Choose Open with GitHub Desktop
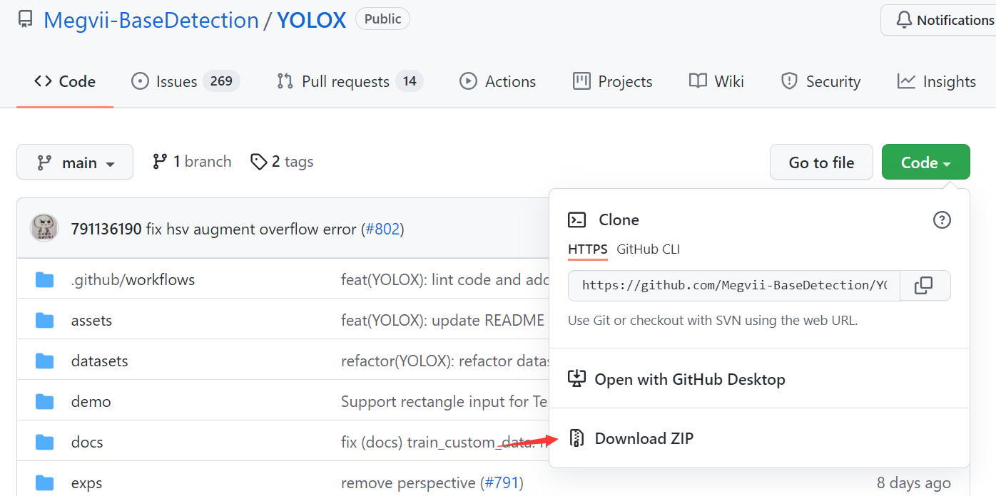Image resolution: width=996 pixels, height=496 pixels. 676,379
